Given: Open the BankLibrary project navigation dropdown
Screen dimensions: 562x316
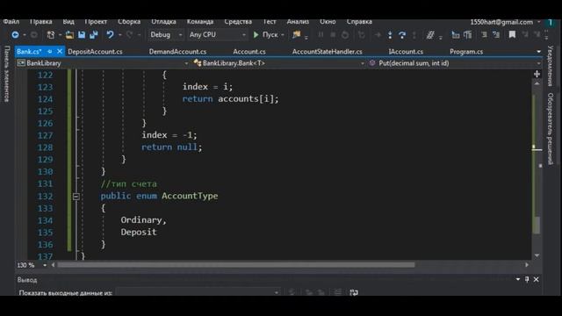Looking at the screenshot, I should [x=103, y=63].
